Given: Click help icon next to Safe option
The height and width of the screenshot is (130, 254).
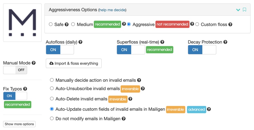Looking at the screenshot, I should [67, 25].
